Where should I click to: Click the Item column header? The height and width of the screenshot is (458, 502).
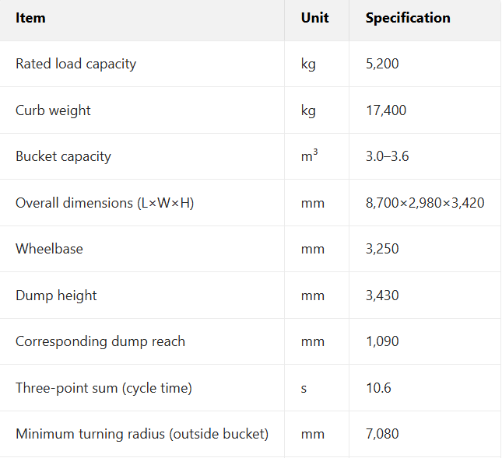click(x=30, y=18)
